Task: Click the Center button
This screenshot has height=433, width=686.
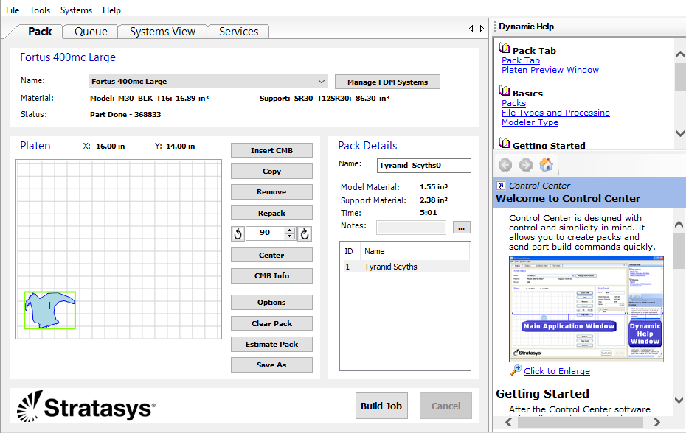Action: point(271,255)
